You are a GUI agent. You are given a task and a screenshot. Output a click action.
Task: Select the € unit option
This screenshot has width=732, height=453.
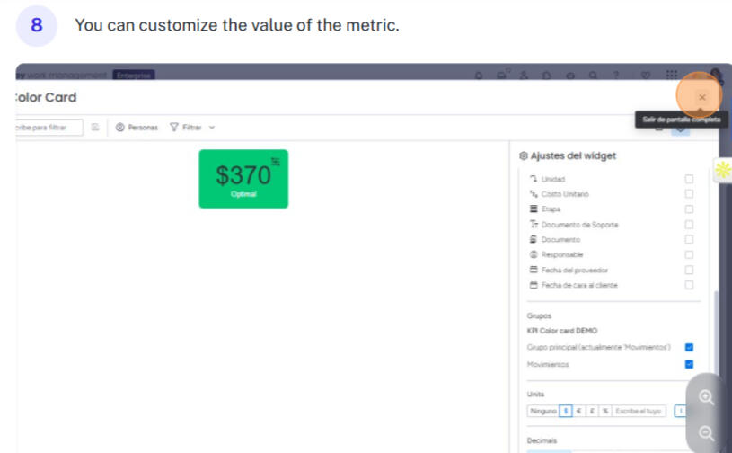coord(579,411)
